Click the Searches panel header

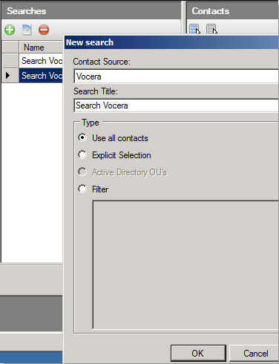[91, 11]
